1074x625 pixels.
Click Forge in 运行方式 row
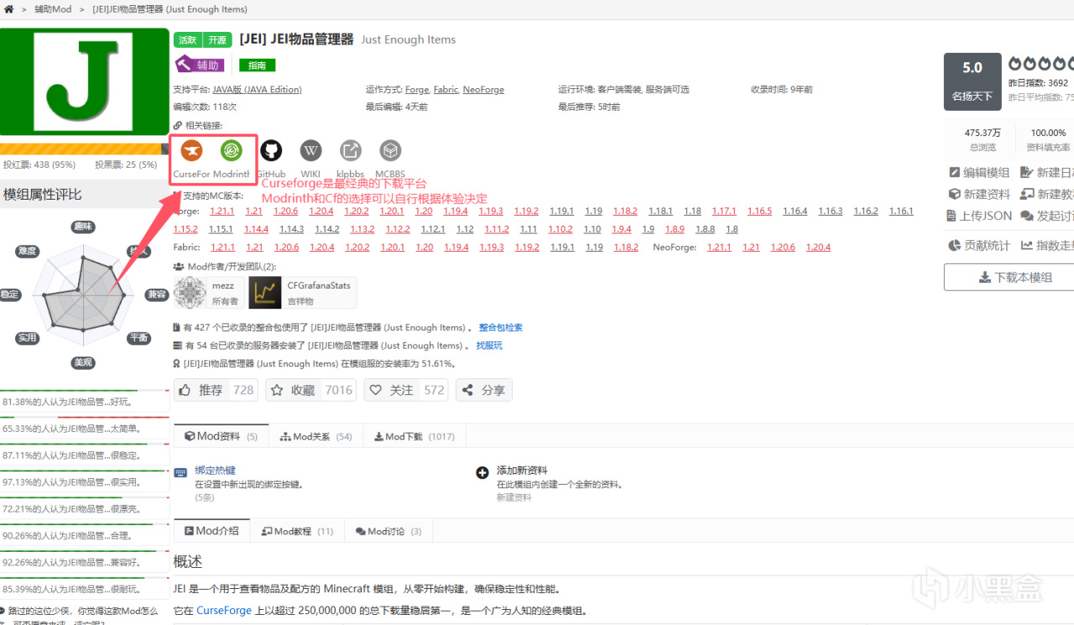[417, 89]
